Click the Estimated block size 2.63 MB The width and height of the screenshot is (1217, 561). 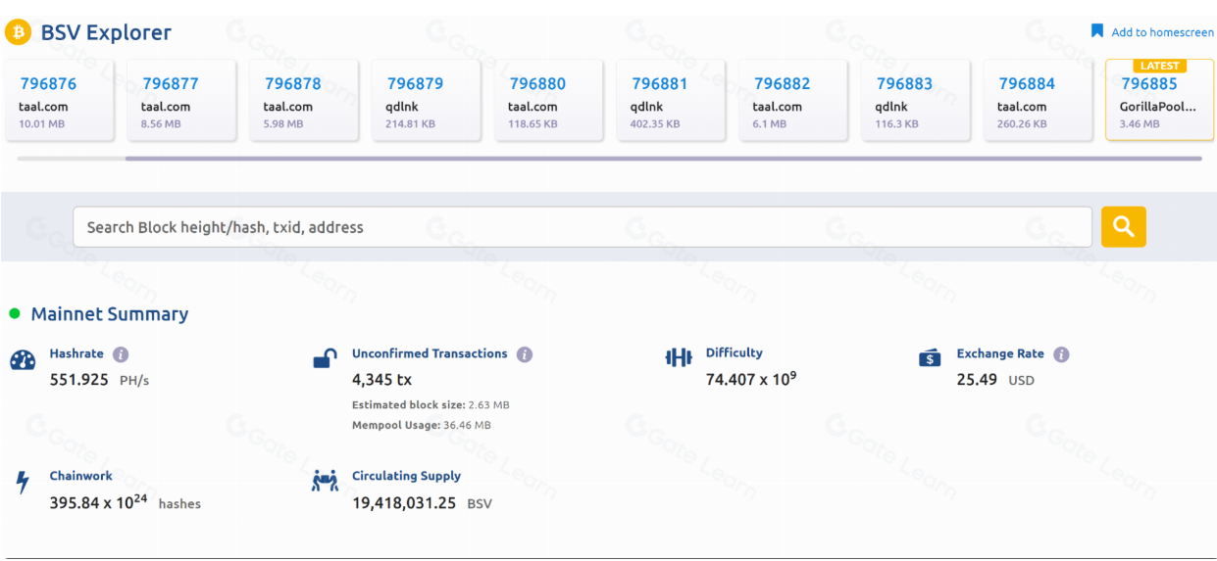tap(431, 404)
